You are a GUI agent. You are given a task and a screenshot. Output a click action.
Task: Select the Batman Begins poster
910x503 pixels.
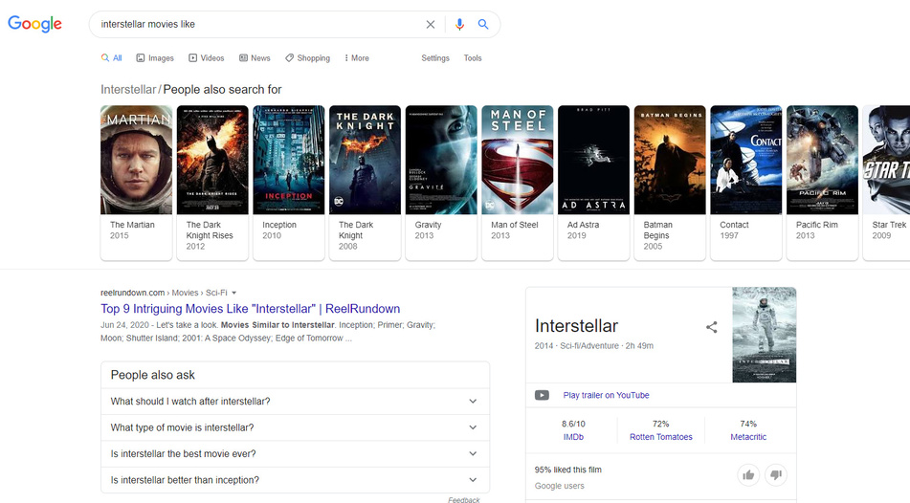click(670, 160)
